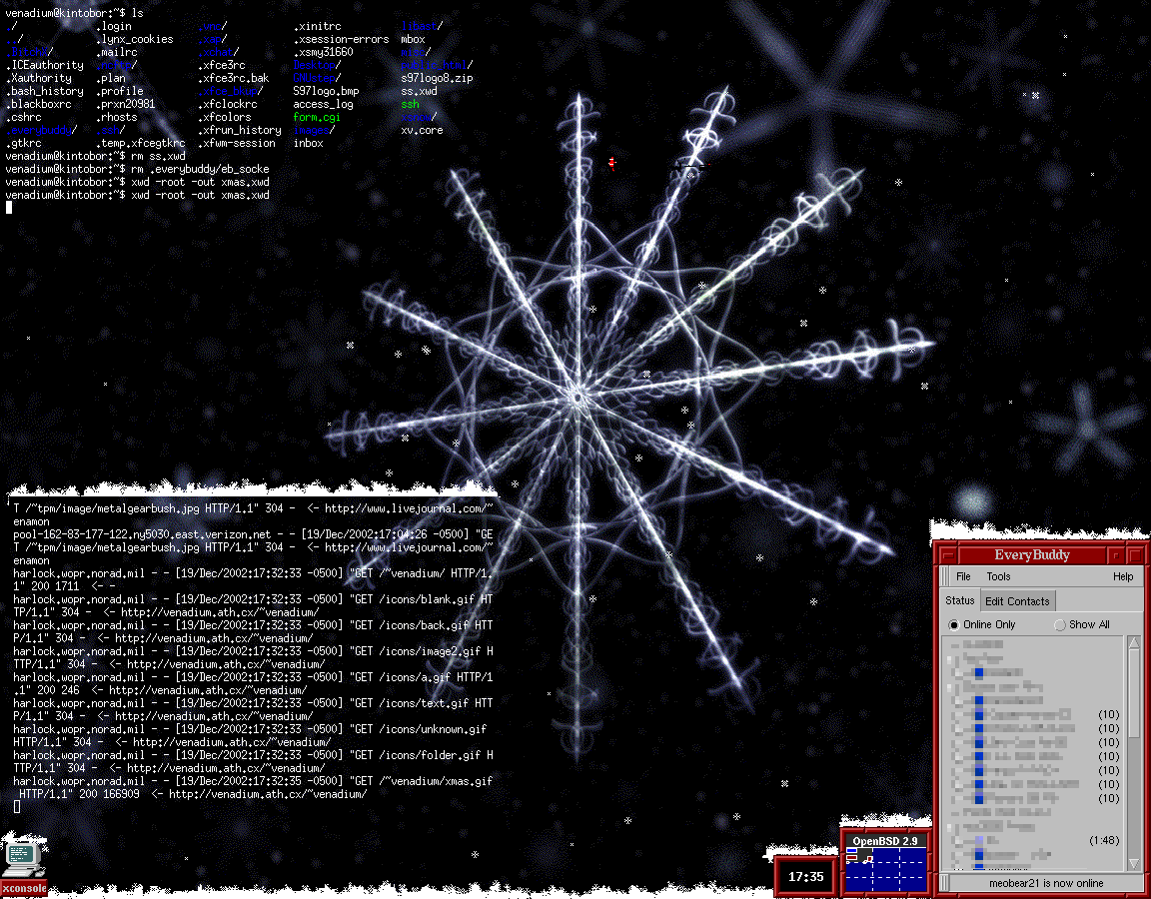
Task: Open the Tools menu
Action: pos(998,576)
